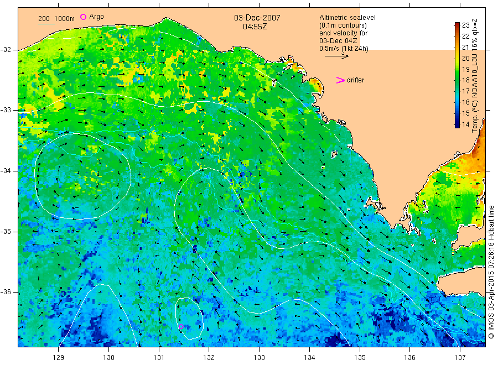Image resolution: width=498 pixels, height=365 pixels.
Task: Click the latitude label -35
Action: point(6,231)
